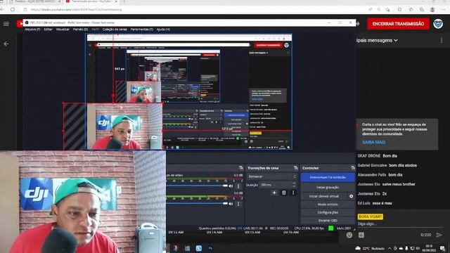Click the taskbar speaker volume icon
The image size is (450, 253).
(x=418, y=248)
